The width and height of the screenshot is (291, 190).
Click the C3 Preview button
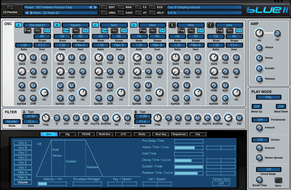(x=10, y=7)
